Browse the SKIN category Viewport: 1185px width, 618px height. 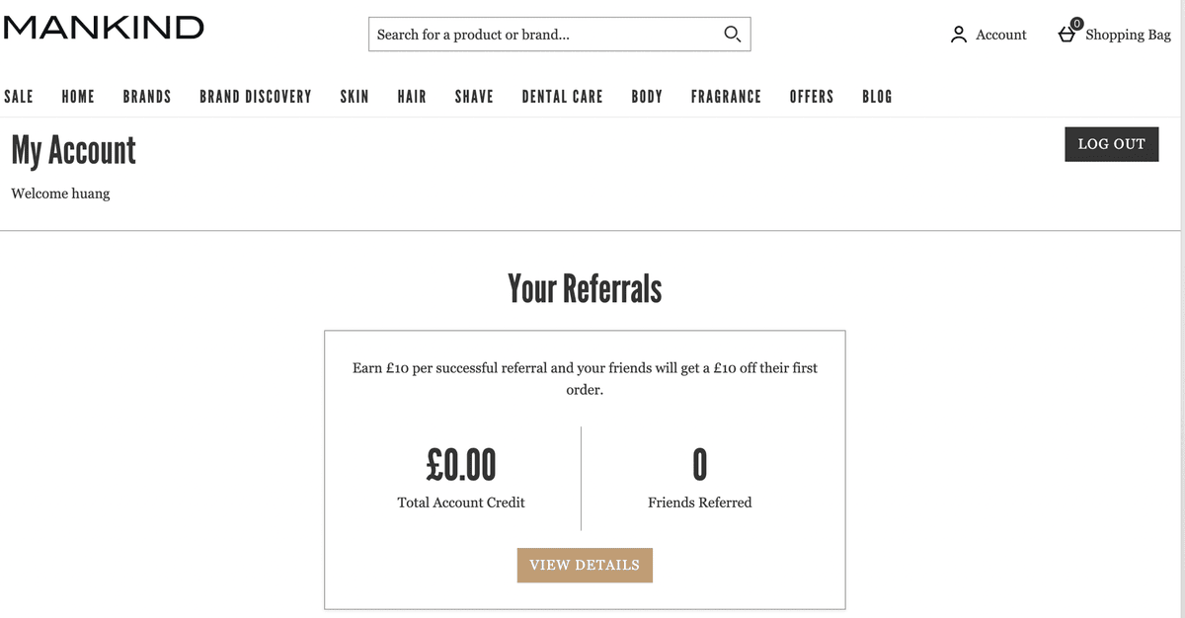tap(355, 97)
